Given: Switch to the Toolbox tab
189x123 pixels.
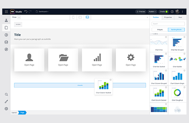Looking at the screenshot, I should click(156, 17).
